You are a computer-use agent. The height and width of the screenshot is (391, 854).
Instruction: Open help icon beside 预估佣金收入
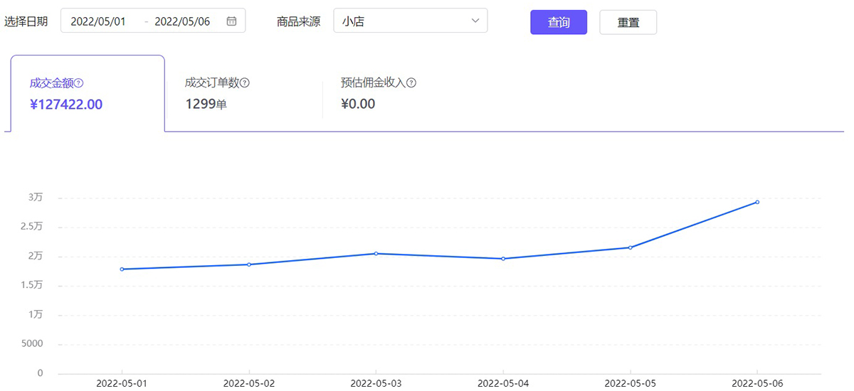tap(411, 83)
